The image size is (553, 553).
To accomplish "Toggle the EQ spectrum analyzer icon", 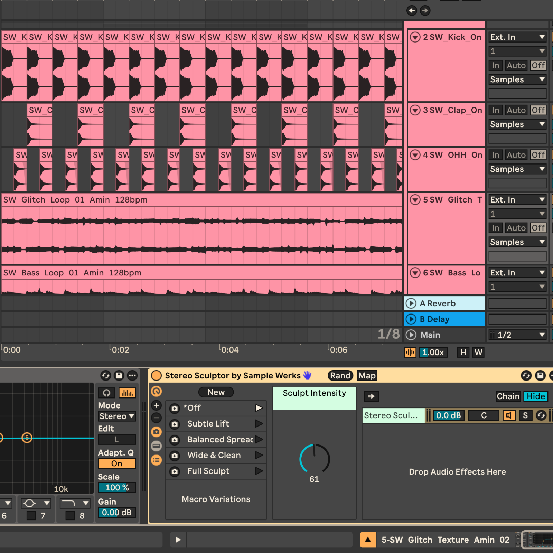I will click(127, 393).
